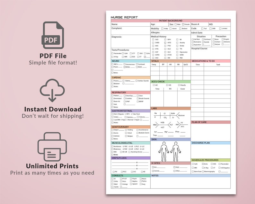
Task: Check the Incontenance checkbox in Genitourinary
Action: coord(137,130)
